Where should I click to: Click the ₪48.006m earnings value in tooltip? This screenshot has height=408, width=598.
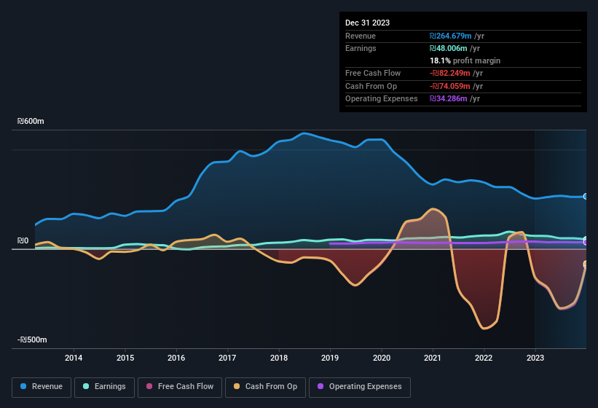[448, 48]
